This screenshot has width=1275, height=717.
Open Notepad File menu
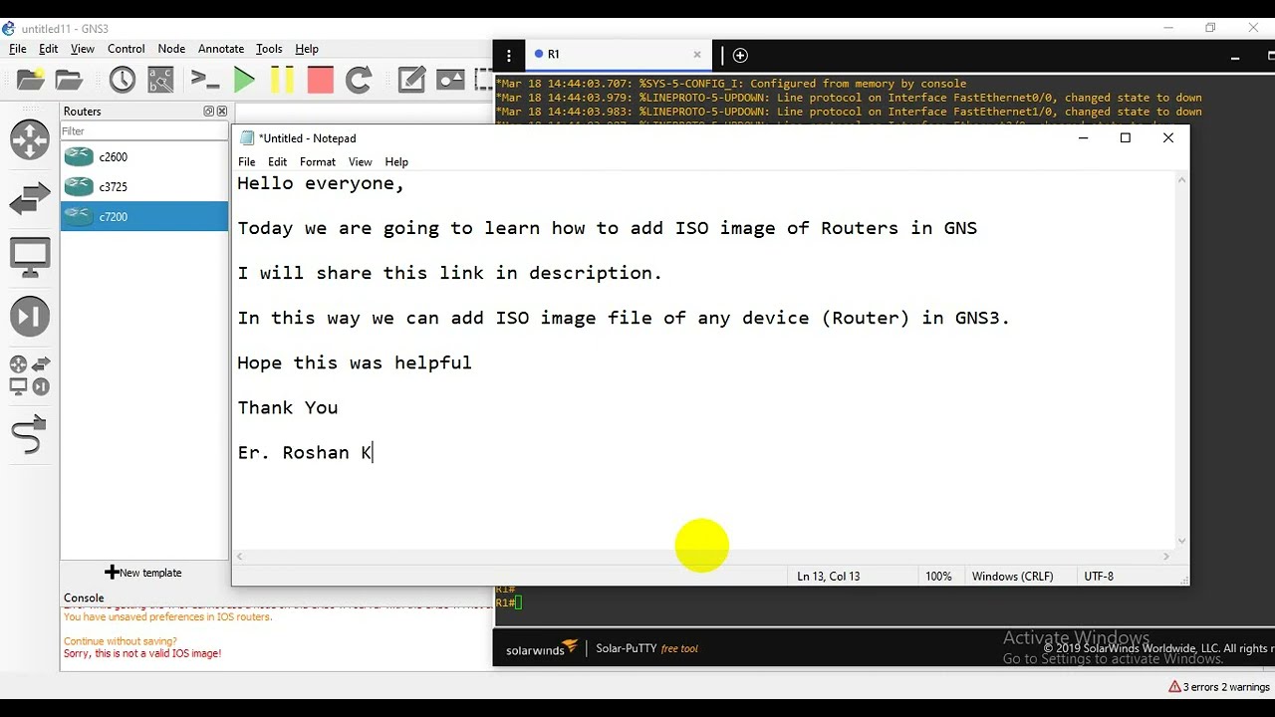pyautogui.click(x=247, y=162)
